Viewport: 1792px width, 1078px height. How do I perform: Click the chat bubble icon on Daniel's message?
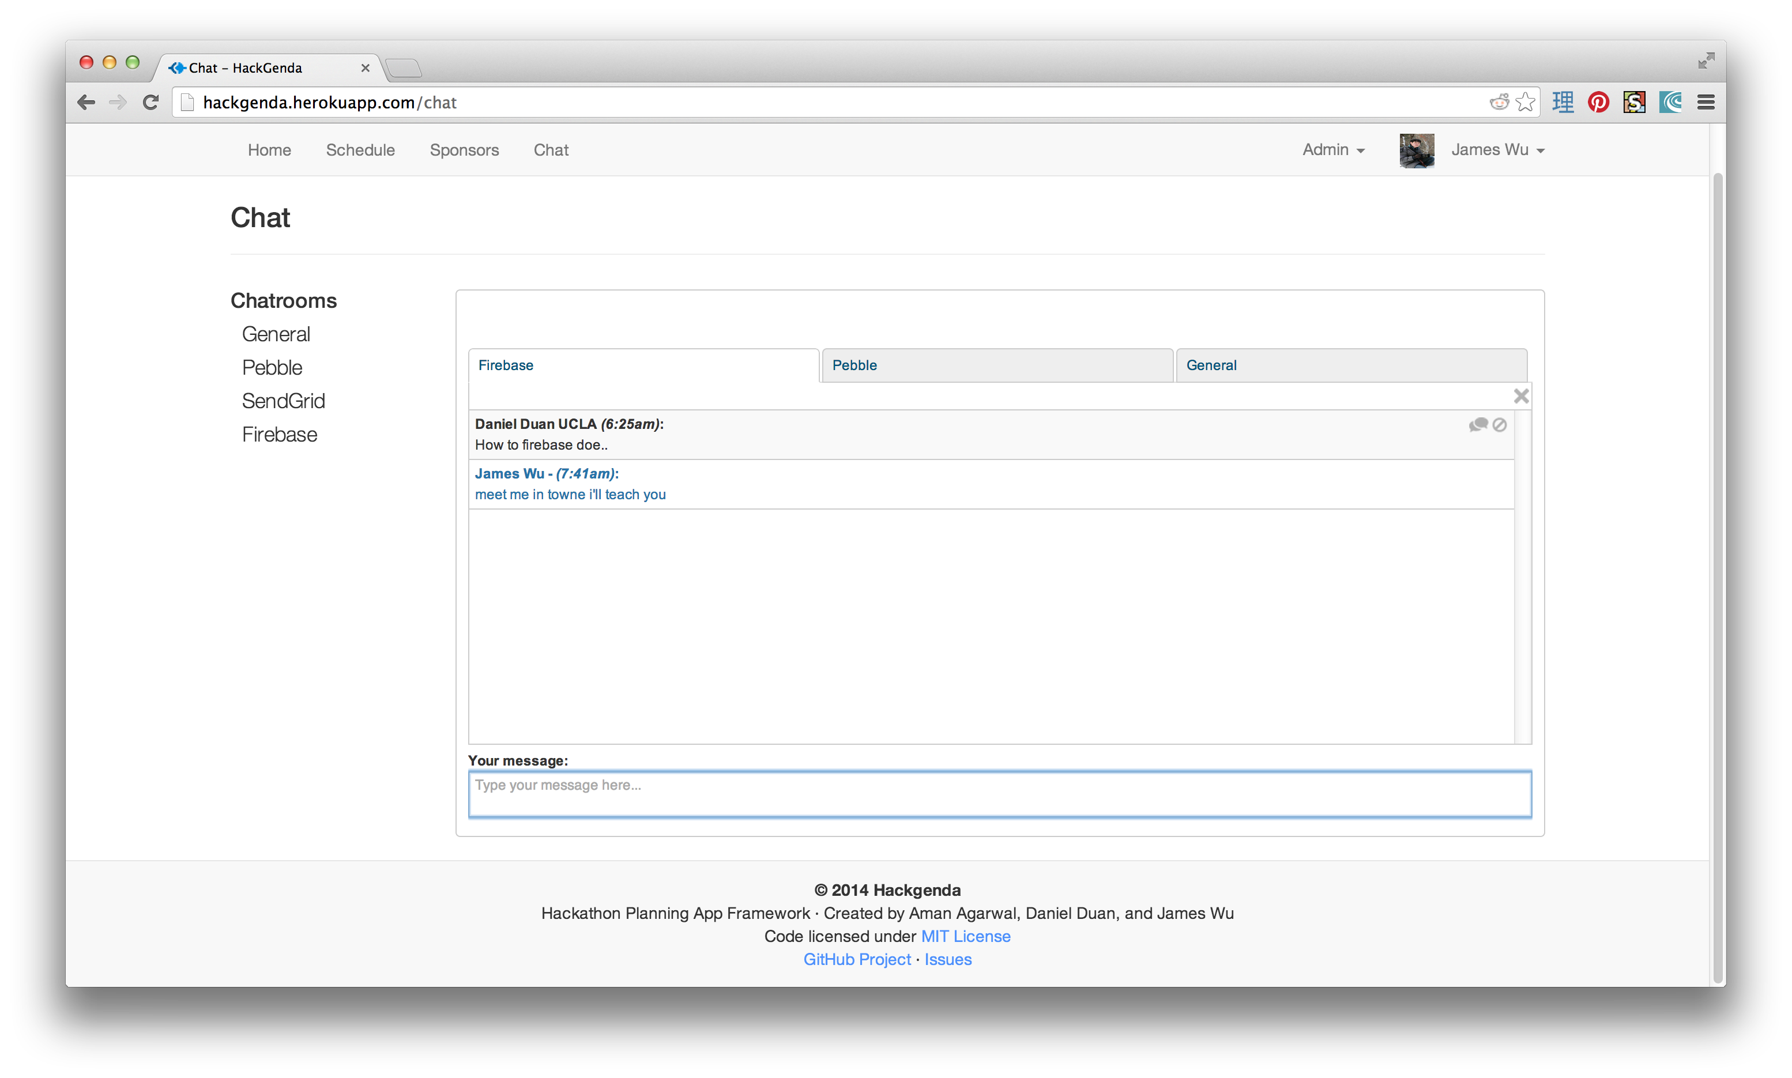coord(1477,424)
